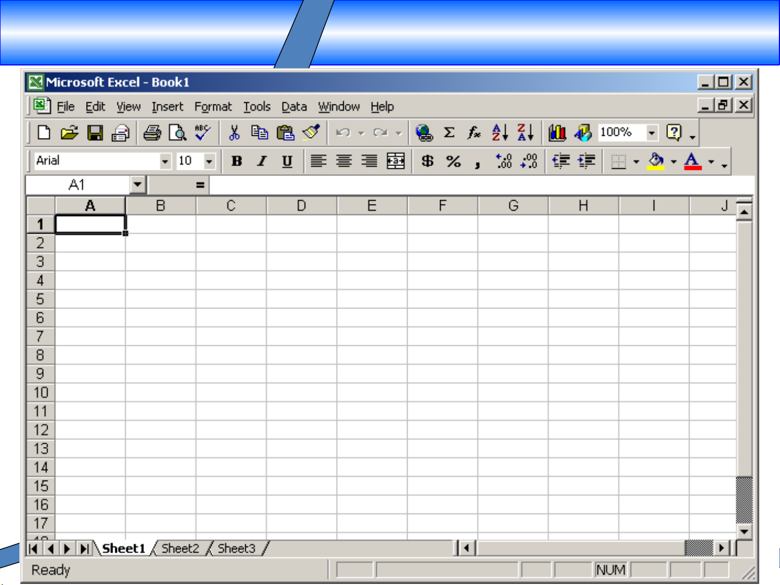
Task: Open the Format menu
Action: pyautogui.click(x=213, y=107)
